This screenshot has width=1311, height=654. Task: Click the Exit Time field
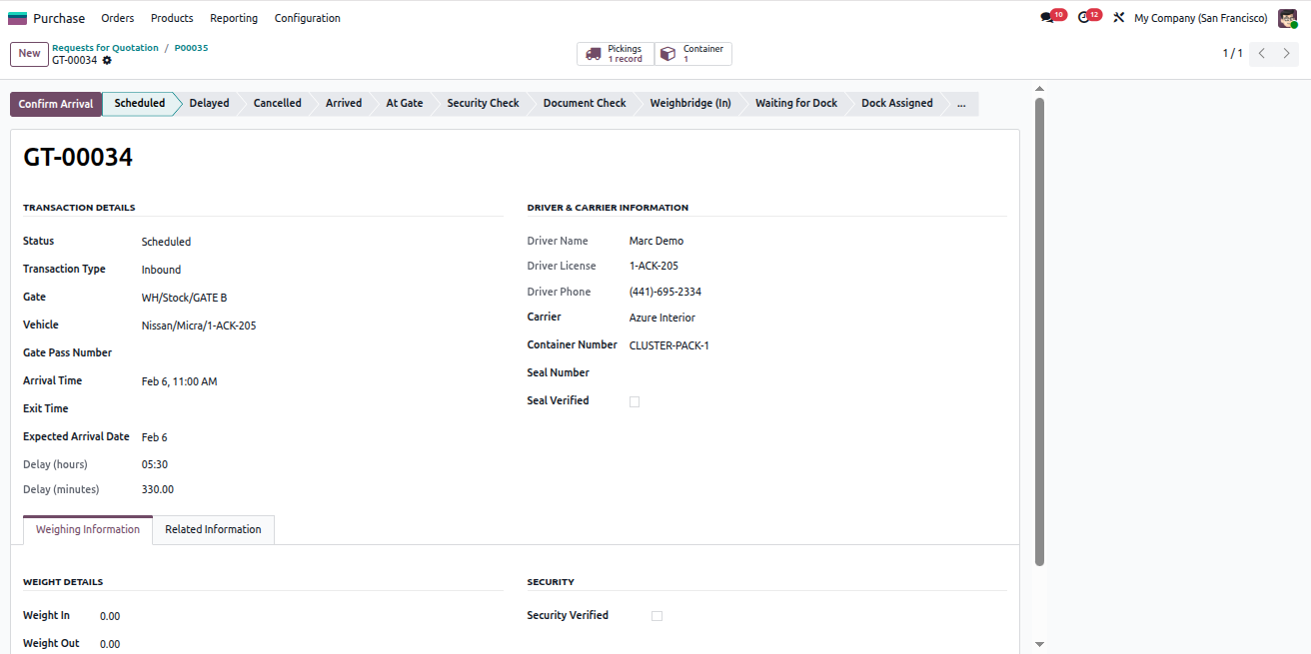322,409
